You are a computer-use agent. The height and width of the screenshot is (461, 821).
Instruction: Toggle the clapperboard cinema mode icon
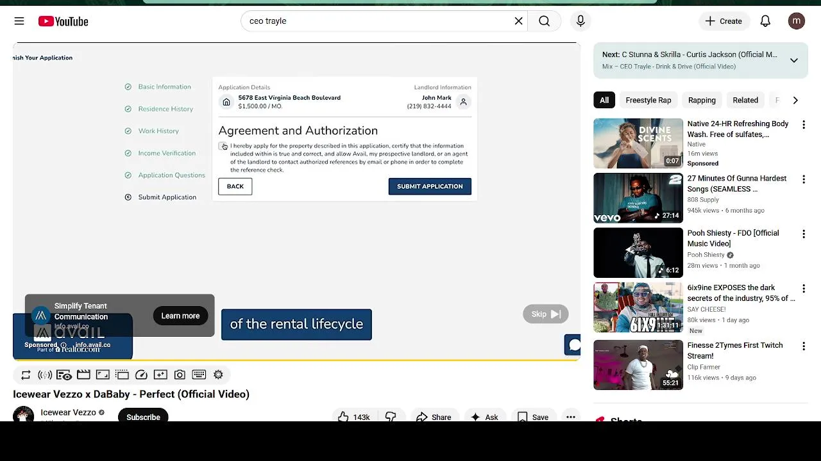83,375
